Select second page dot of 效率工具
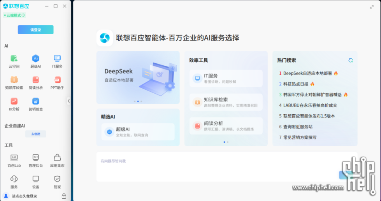 click(228, 142)
